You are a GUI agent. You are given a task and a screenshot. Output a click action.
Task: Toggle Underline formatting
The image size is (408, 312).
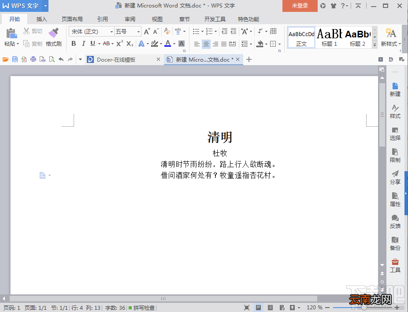(x=93, y=44)
